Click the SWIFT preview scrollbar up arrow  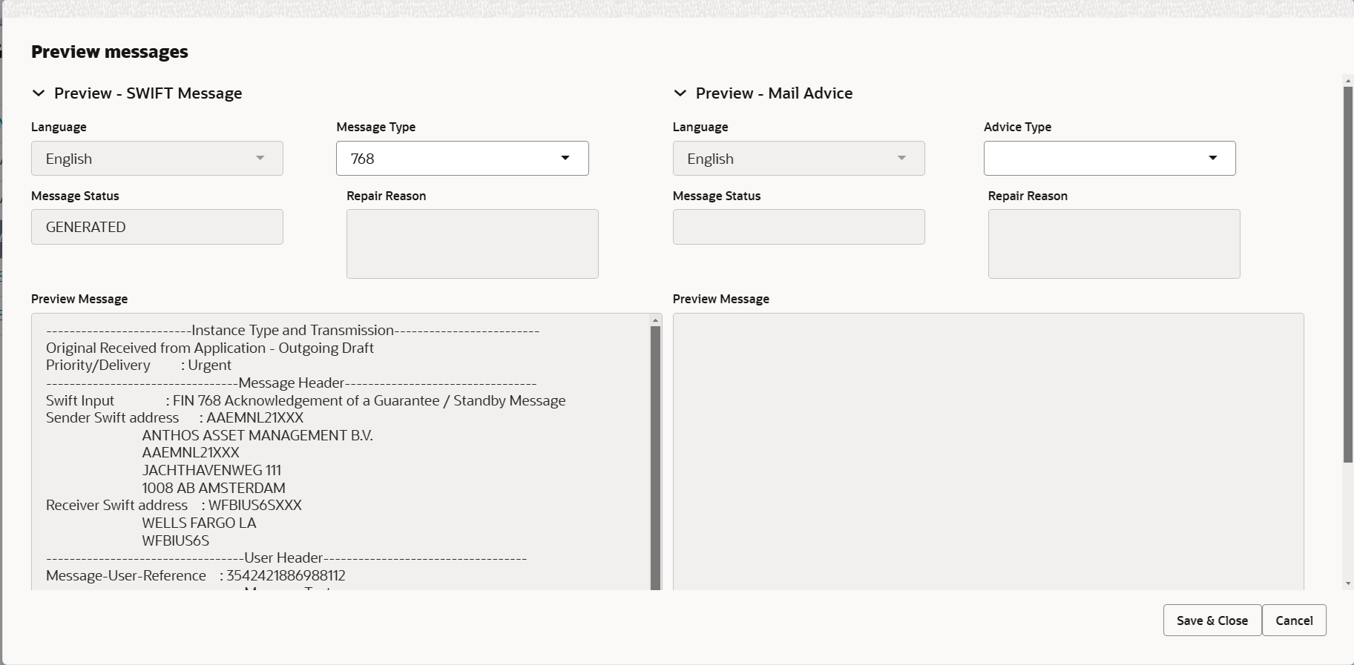[655, 320]
